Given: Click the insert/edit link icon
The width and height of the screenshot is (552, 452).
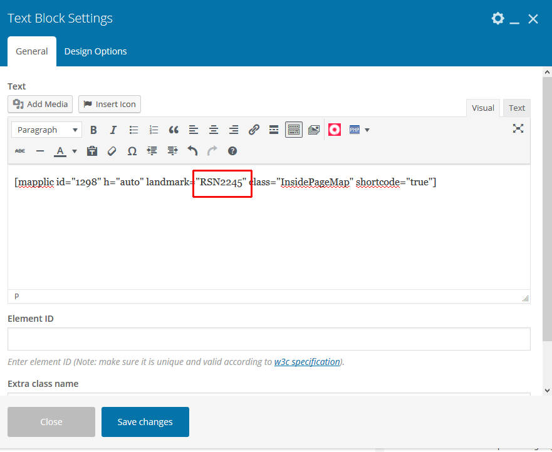Looking at the screenshot, I should [x=254, y=130].
